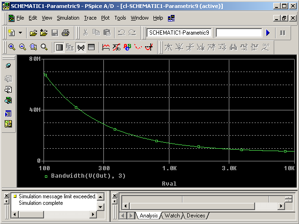The image size is (299, 224).
Task: Click scroll-up arrow in simulation message pane
Action: (101, 196)
